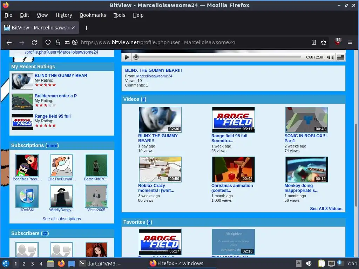This screenshot has height=269, width=359.
Task: Click the Subscriptions more link
Action: 52,146
